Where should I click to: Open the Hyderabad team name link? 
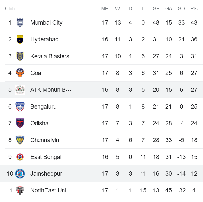[44, 39]
